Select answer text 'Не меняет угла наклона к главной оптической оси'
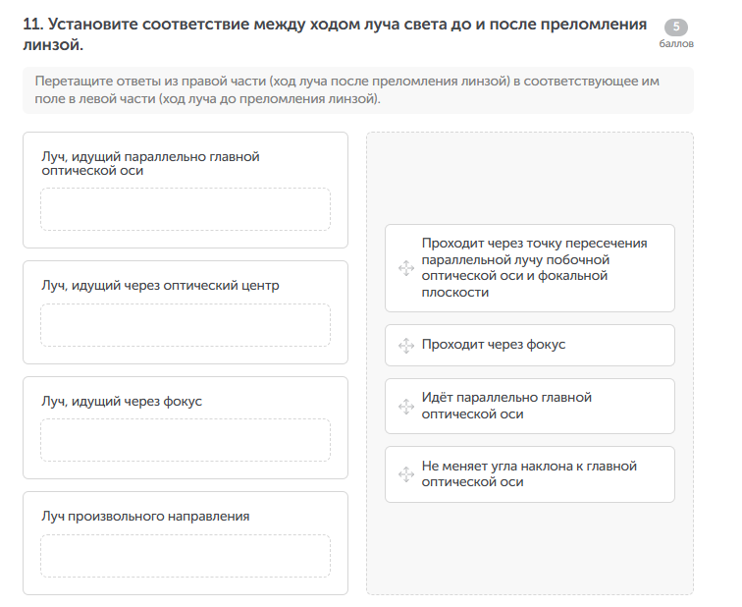The image size is (742, 607). tap(529, 474)
